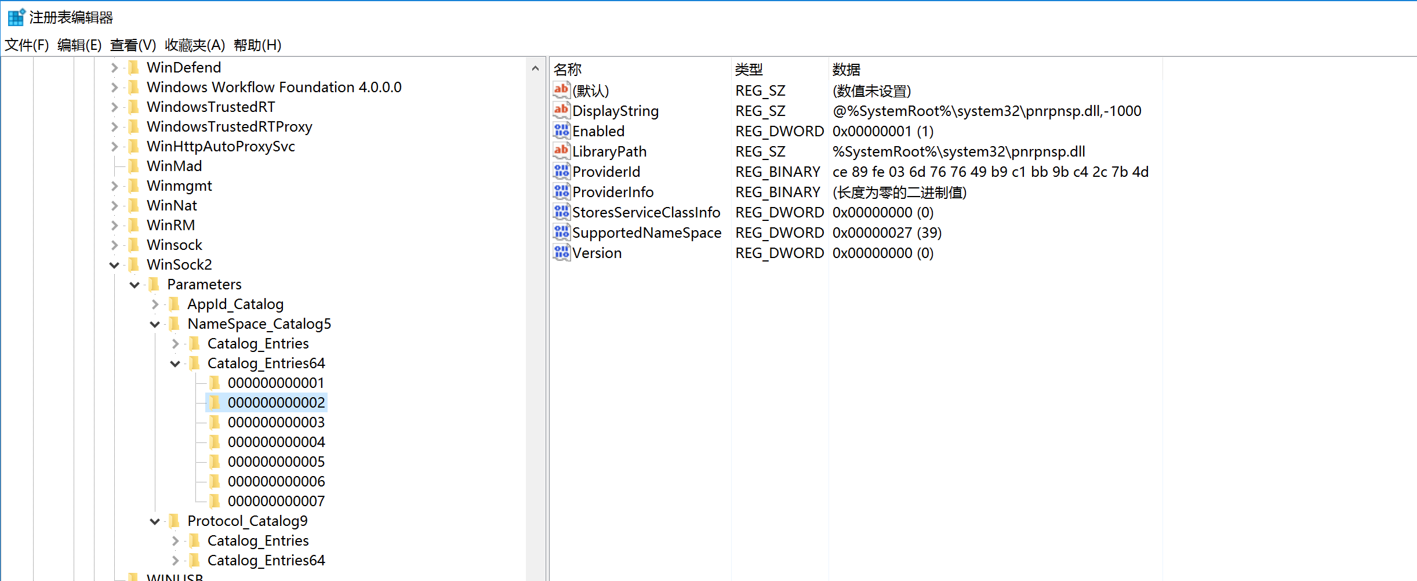Click the DisplayString string value icon

(x=561, y=110)
